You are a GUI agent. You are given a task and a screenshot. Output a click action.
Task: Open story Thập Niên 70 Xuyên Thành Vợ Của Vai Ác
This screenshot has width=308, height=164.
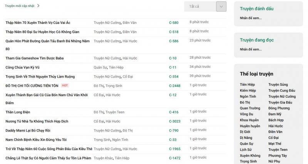(x=38, y=23)
